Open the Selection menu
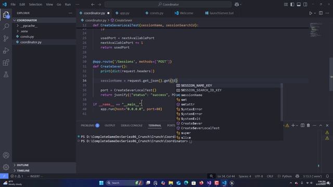 [x=35, y=5]
